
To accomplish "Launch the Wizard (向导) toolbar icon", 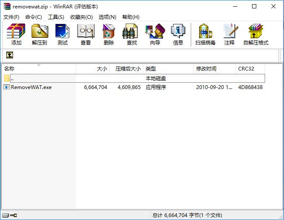I will tap(155, 34).
